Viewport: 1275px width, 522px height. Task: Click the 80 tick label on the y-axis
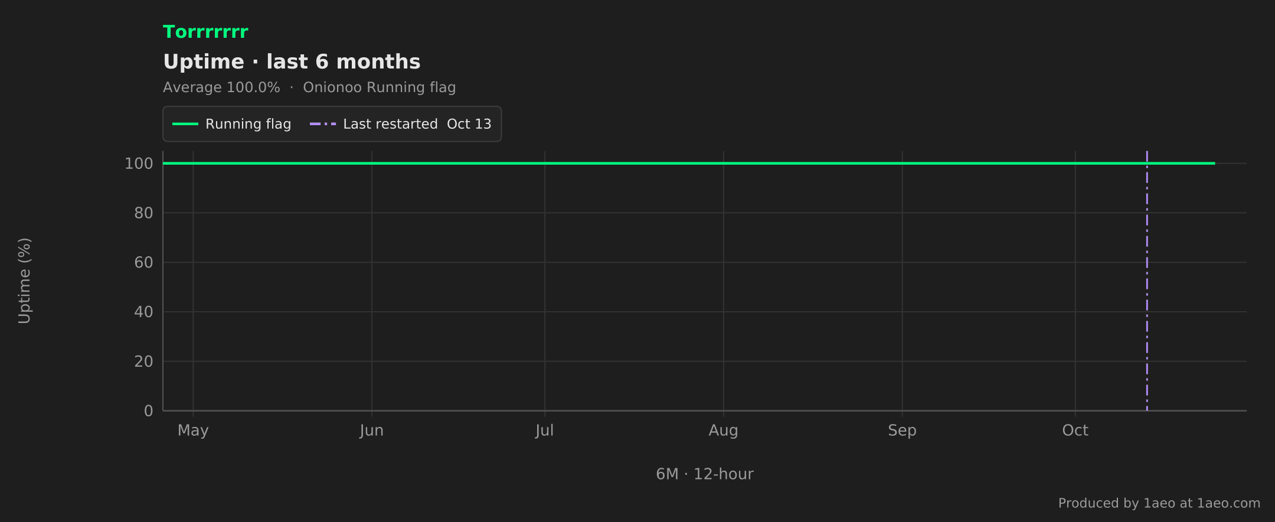click(x=143, y=213)
